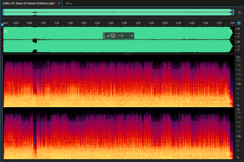Viewport: 244px width, 162px height.
Task: Click the 4:00 mark on the ruler
Action: pos(165,23)
